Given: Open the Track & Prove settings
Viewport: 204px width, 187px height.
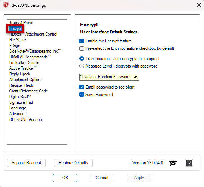Looking at the screenshot, I should (x=21, y=23).
